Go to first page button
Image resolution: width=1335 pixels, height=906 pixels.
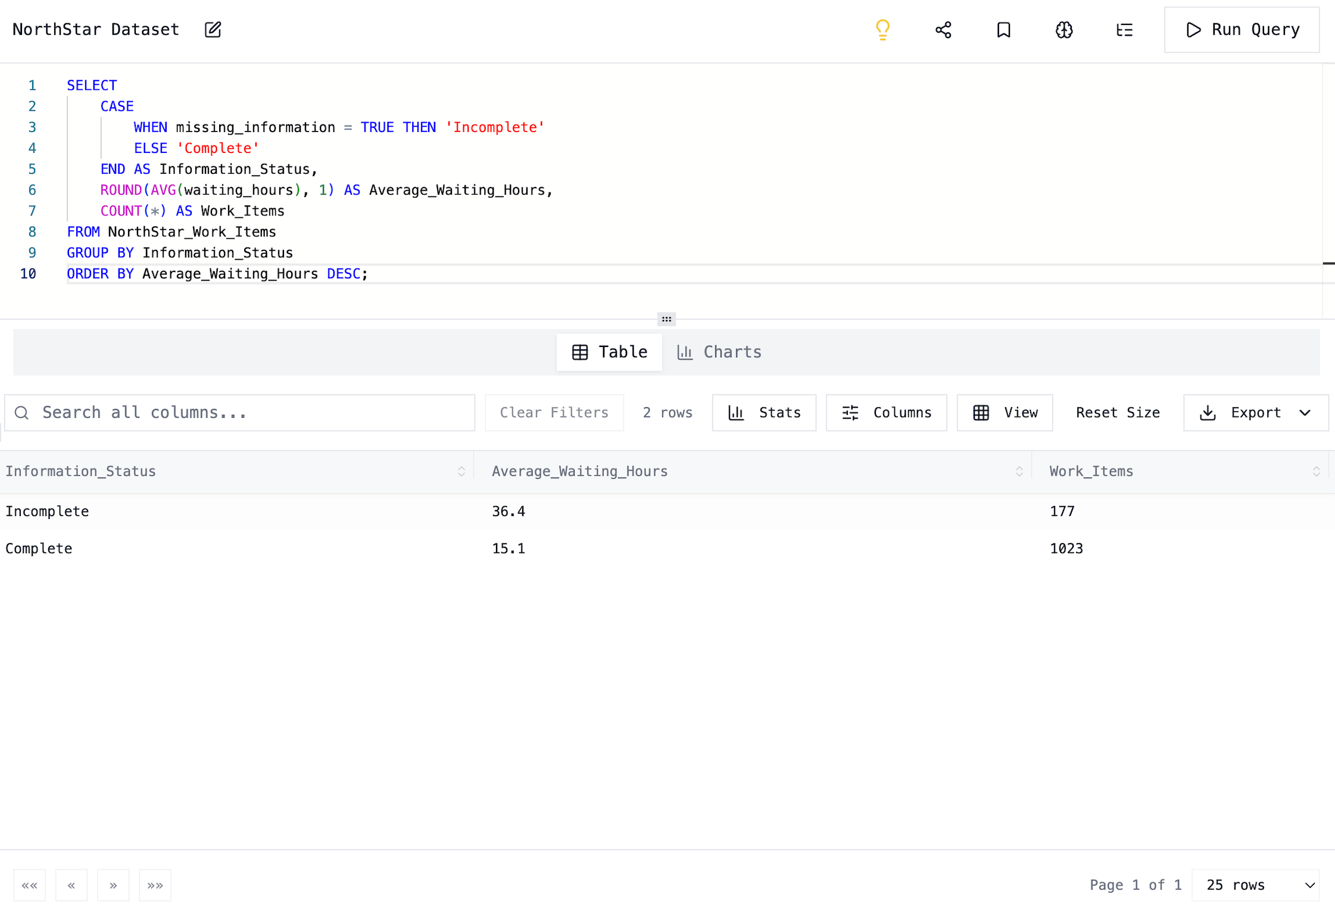coord(30,885)
